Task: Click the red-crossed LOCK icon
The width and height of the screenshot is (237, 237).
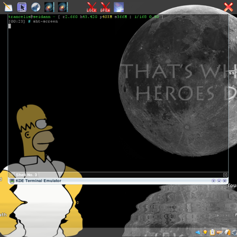Action: pyautogui.click(x=91, y=7)
